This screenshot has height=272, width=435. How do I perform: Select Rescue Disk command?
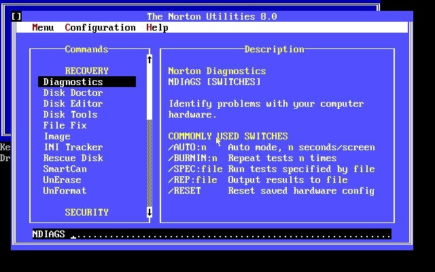point(73,158)
